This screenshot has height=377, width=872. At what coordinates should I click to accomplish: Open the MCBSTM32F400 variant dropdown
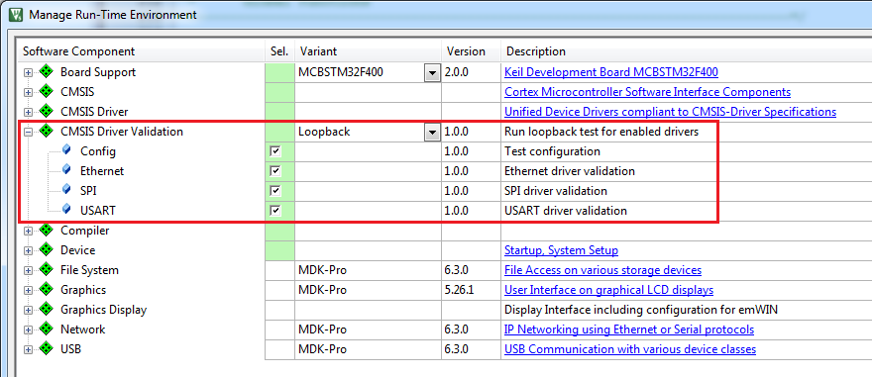[x=432, y=72]
